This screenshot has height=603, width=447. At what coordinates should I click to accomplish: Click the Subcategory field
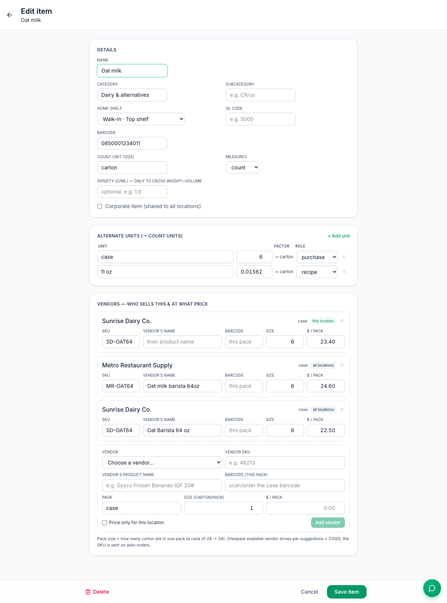(x=261, y=95)
